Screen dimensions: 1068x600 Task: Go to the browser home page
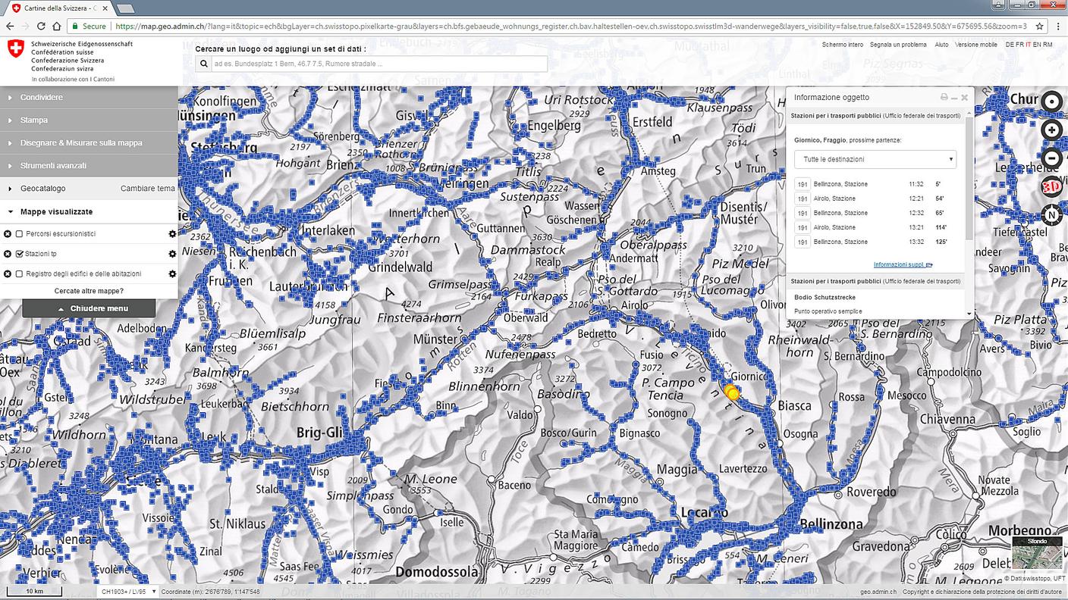point(58,26)
